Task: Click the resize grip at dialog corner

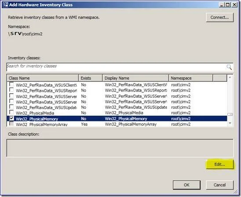Action: [x=236, y=192]
